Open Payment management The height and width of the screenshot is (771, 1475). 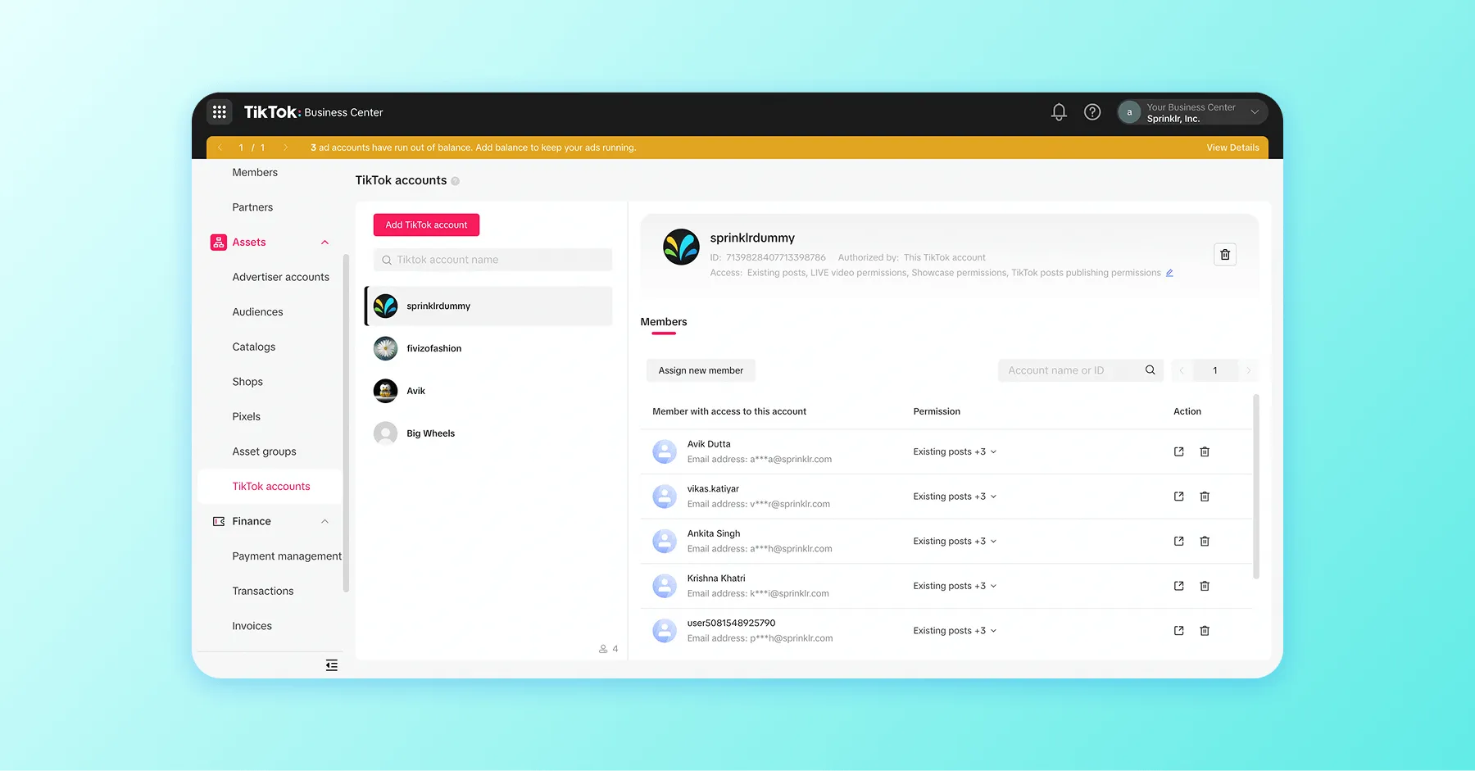click(x=287, y=556)
